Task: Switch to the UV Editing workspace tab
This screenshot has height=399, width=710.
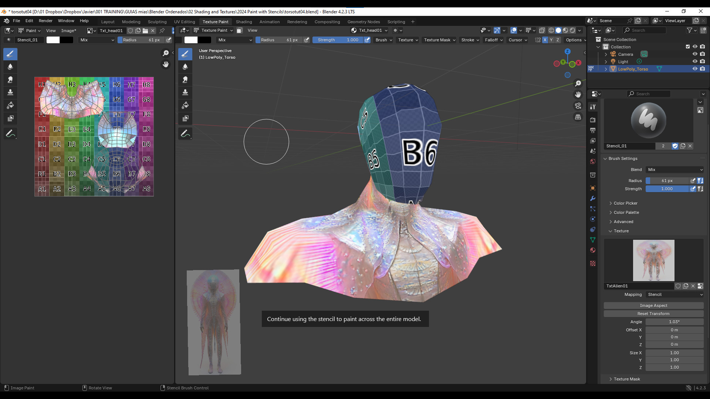Action: pos(185,22)
